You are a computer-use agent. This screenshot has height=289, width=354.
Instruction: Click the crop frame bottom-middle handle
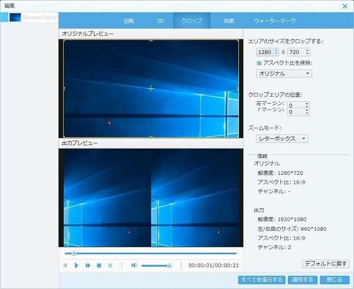pyautogui.click(x=151, y=137)
